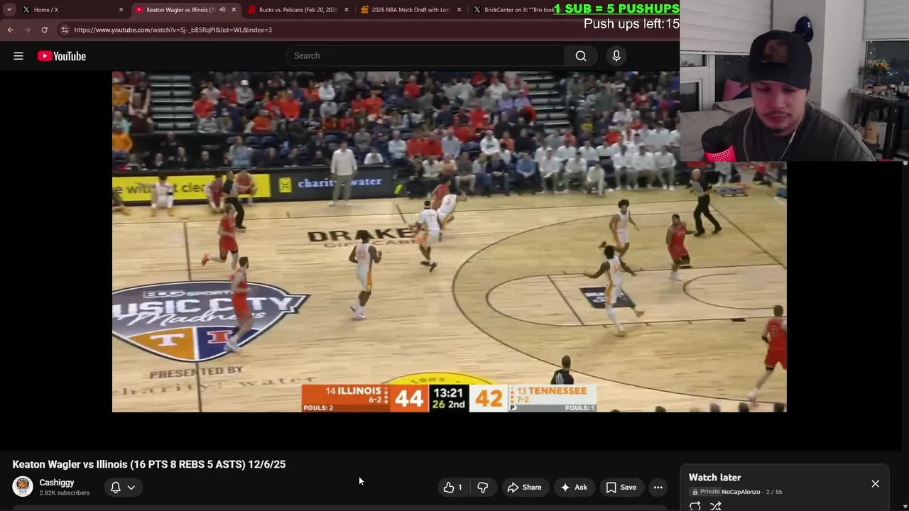Screen dimensions: 909x511
Task: Close the 2026 NBA Mock Draft tab
Action: (459, 9)
